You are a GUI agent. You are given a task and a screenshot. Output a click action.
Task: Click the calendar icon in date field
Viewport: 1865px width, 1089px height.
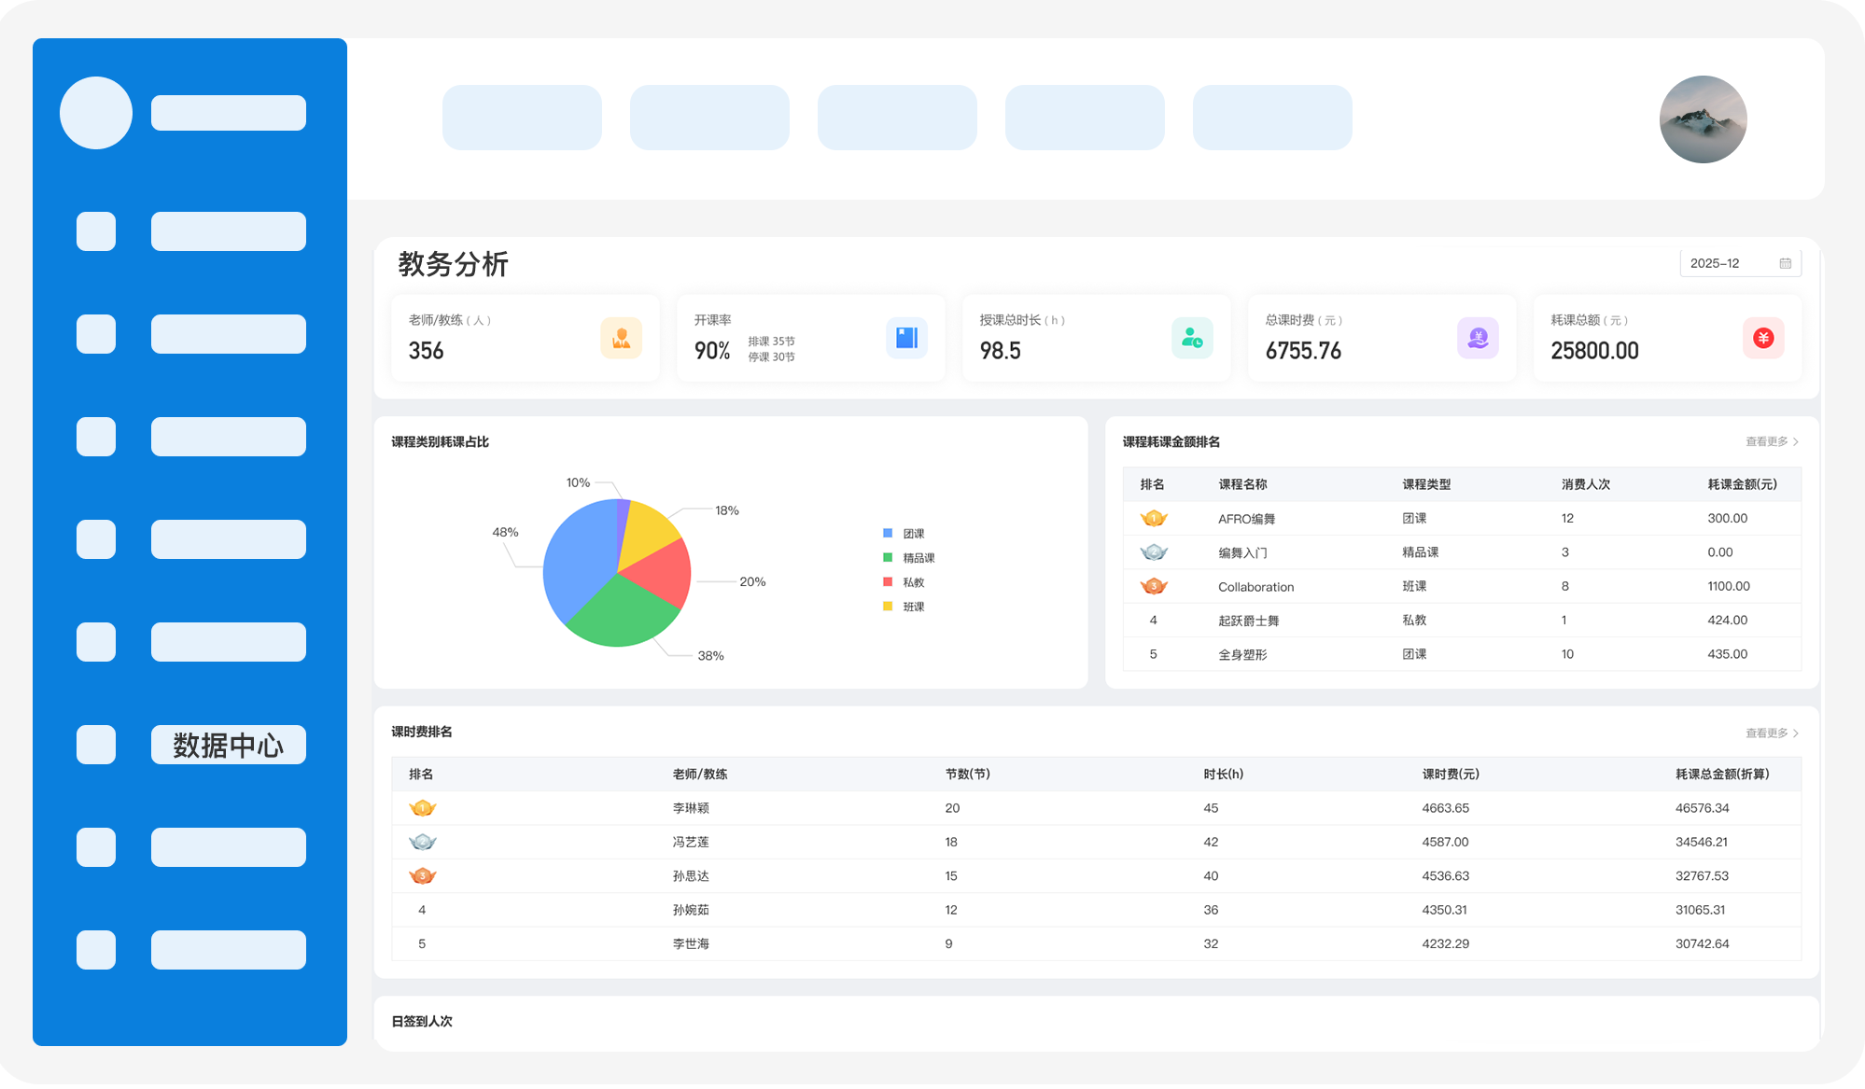click(1785, 263)
